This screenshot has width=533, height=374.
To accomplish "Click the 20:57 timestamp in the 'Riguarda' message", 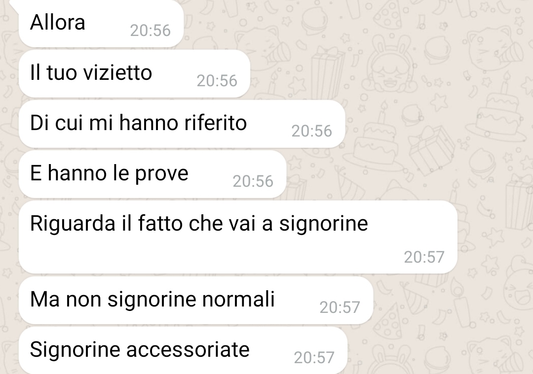I will point(424,257).
